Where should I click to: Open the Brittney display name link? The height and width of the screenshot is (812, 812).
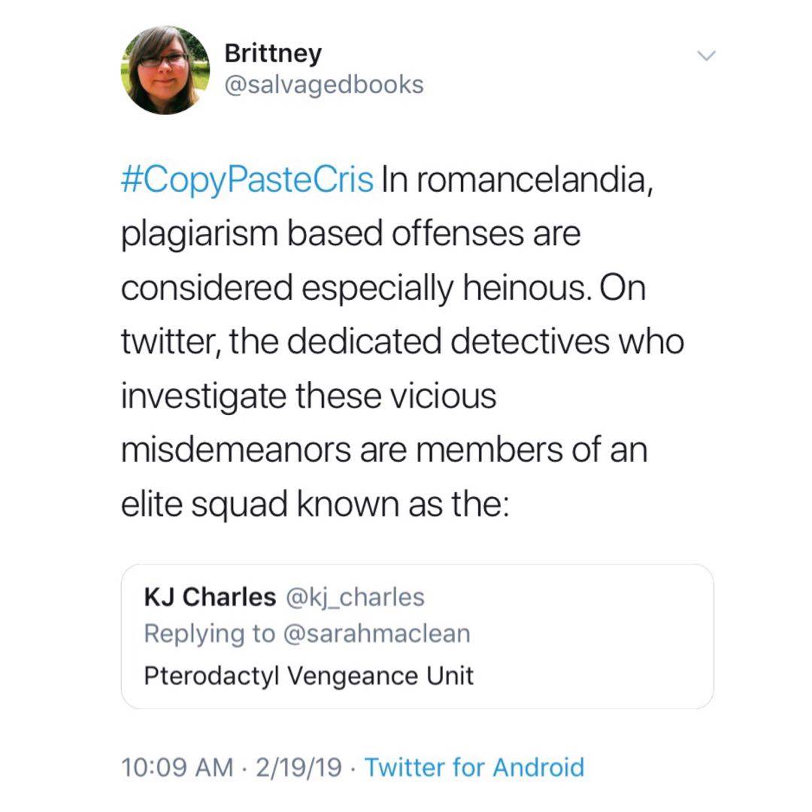pyautogui.click(x=273, y=53)
